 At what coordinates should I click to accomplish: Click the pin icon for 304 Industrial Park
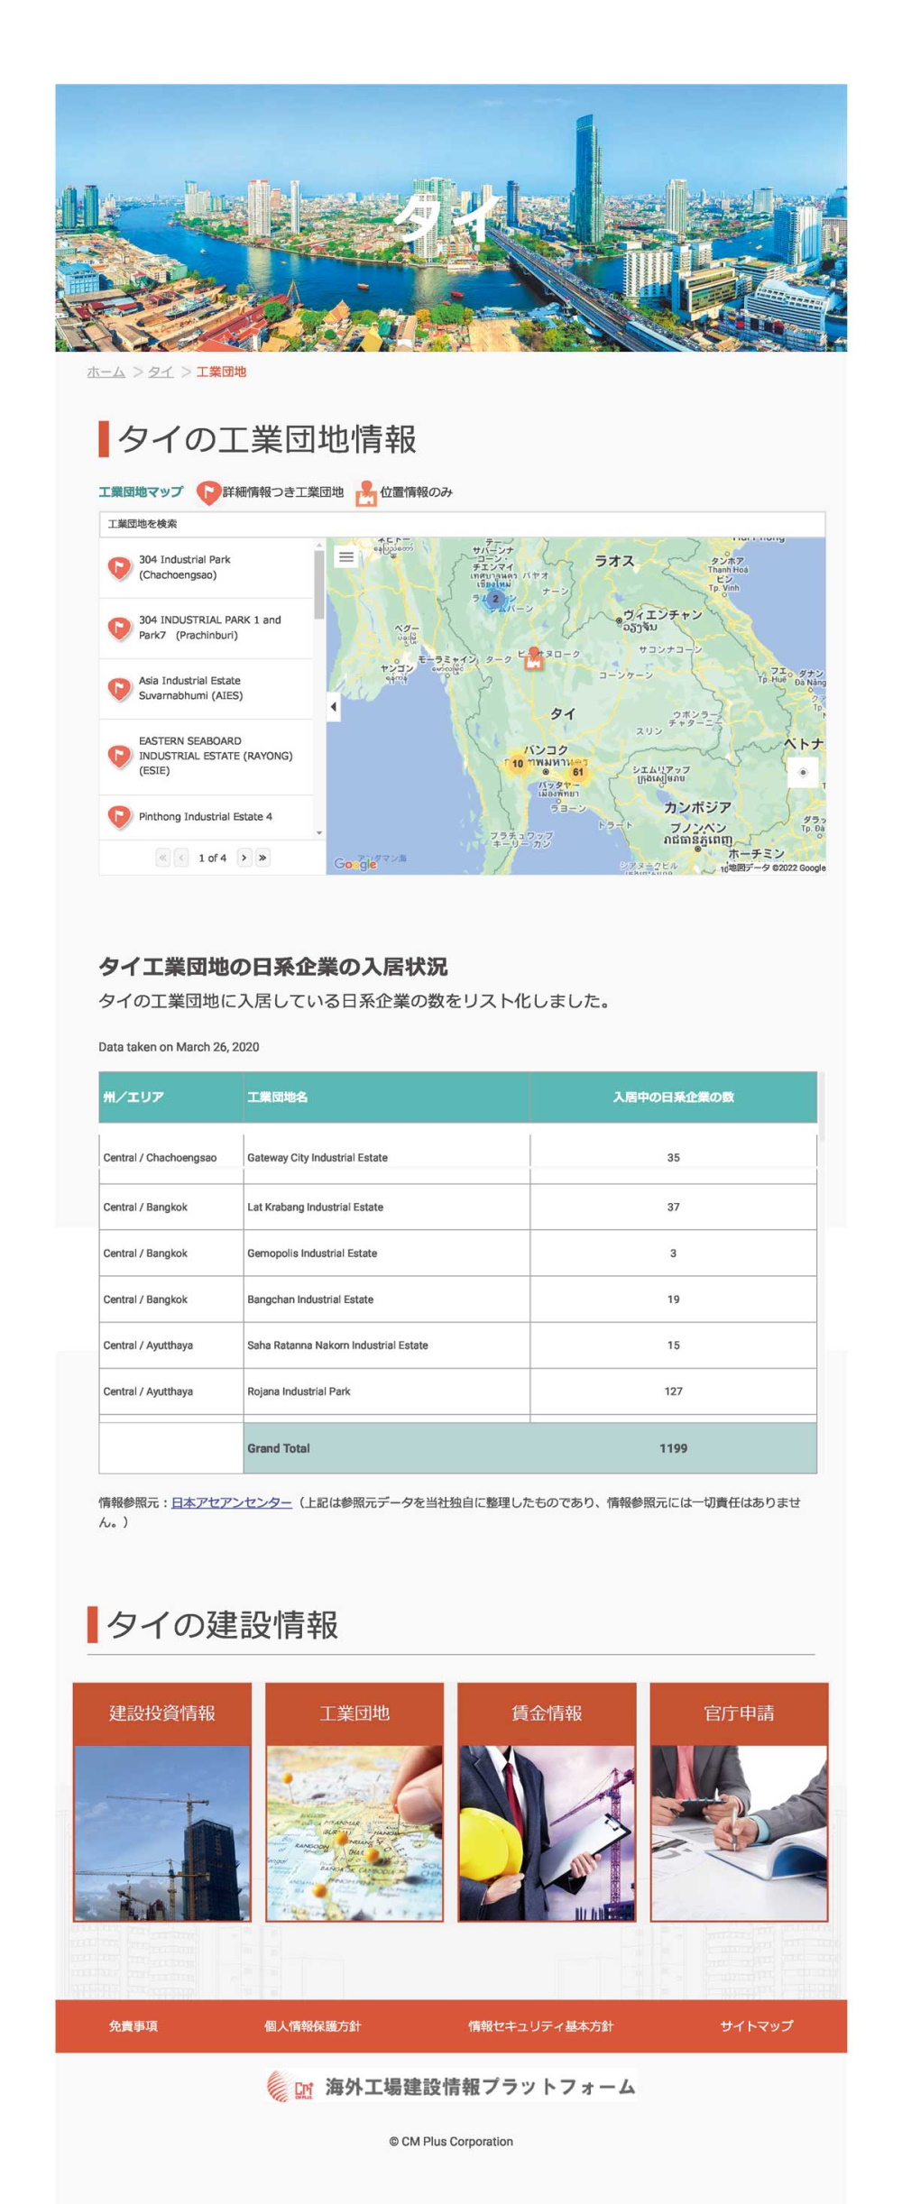tap(119, 567)
